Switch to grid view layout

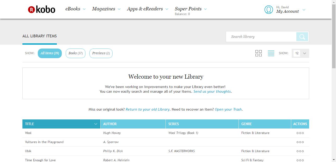pos(259,53)
